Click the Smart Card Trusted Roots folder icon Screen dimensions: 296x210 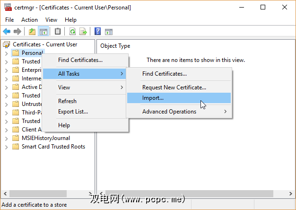tap(16, 147)
